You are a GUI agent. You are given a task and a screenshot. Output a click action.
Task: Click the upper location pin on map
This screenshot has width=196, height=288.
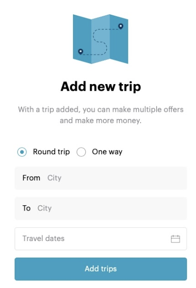(x=121, y=26)
